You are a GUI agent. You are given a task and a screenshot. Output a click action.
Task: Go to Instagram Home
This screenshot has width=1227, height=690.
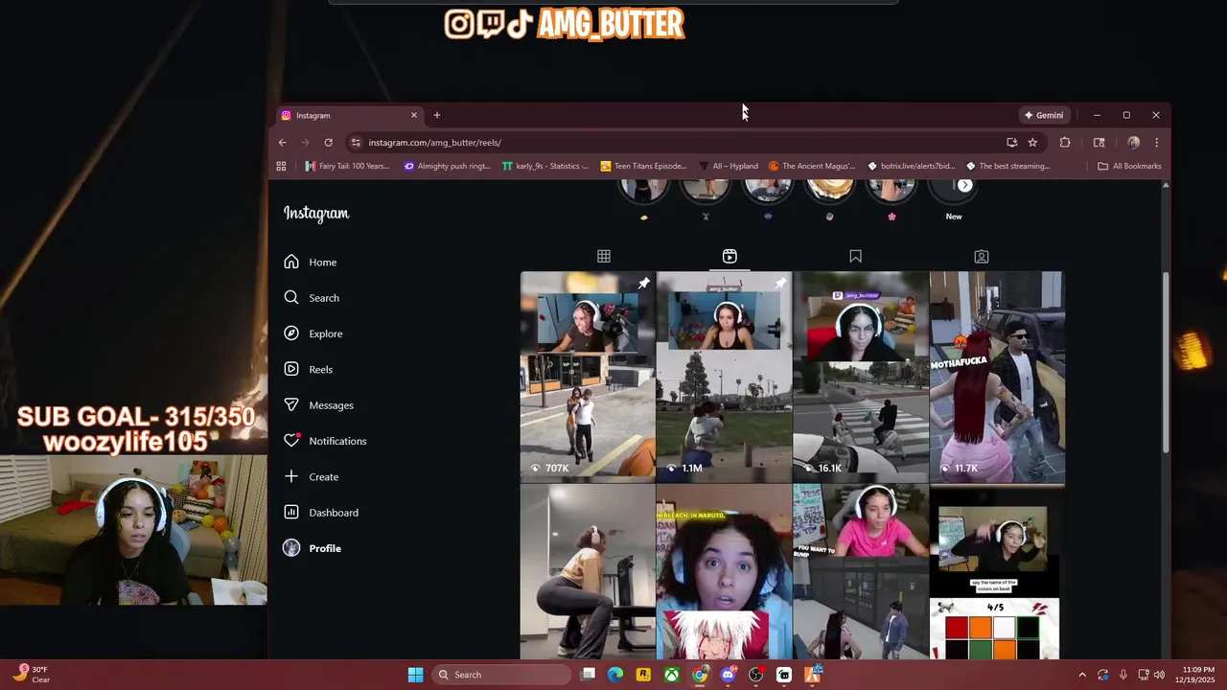311,262
